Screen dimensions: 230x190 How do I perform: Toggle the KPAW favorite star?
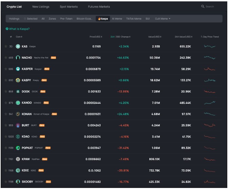click(6, 159)
